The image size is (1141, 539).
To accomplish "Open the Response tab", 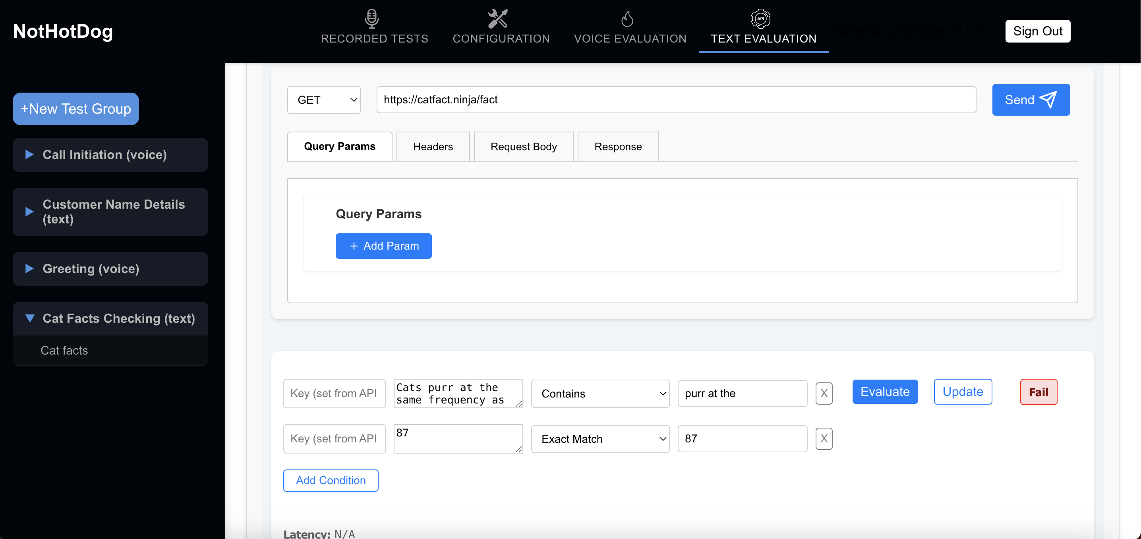I will tap(617, 147).
